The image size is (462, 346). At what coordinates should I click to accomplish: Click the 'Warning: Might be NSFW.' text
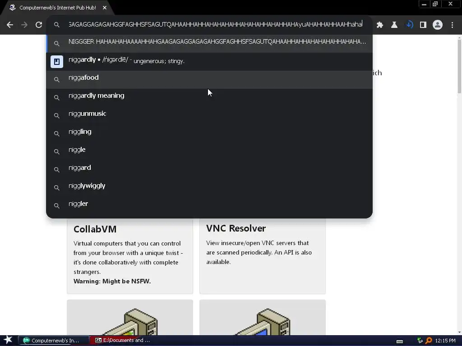click(x=112, y=281)
